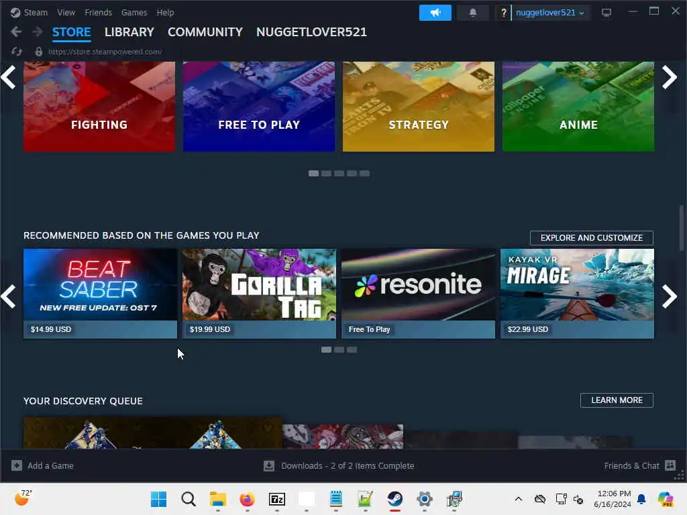Open the FREE TO PLAY category card

click(x=259, y=107)
